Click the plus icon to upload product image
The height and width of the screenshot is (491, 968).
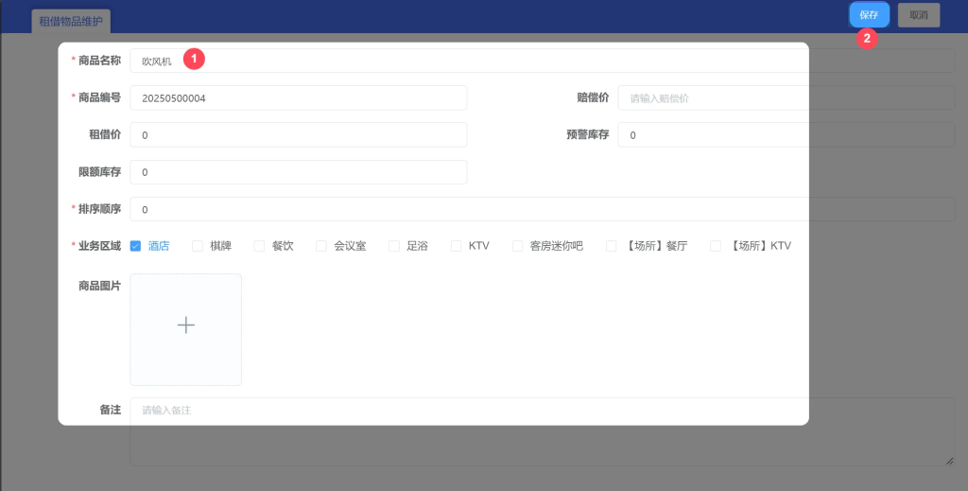pyautogui.click(x=186, y=325)
